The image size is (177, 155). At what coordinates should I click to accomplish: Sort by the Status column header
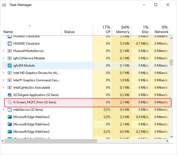coord(77,30)
